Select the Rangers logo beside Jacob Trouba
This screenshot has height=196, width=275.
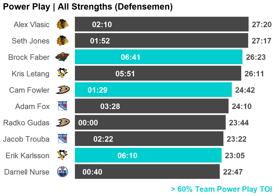(x=62, y=139)
